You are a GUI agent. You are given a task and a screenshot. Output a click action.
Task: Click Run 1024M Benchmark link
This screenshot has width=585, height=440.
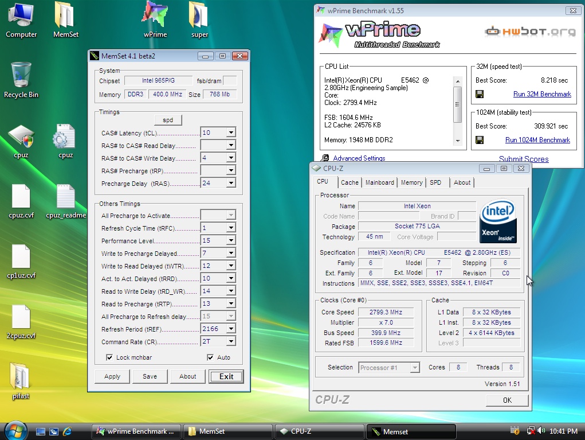(x=537, y=140)
